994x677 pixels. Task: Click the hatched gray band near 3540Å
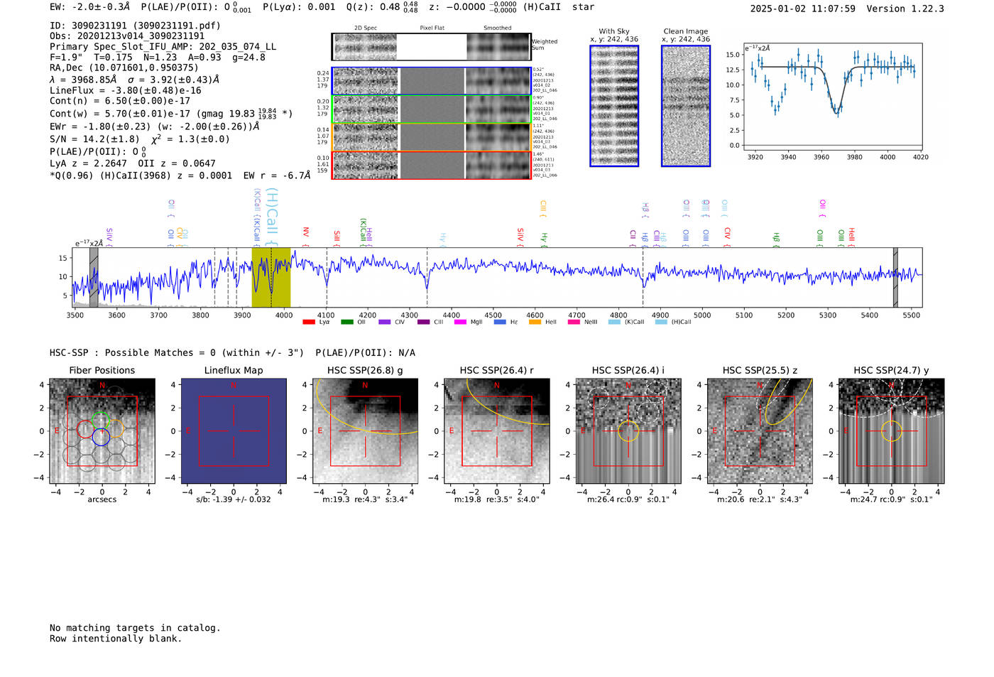[94, 277]
